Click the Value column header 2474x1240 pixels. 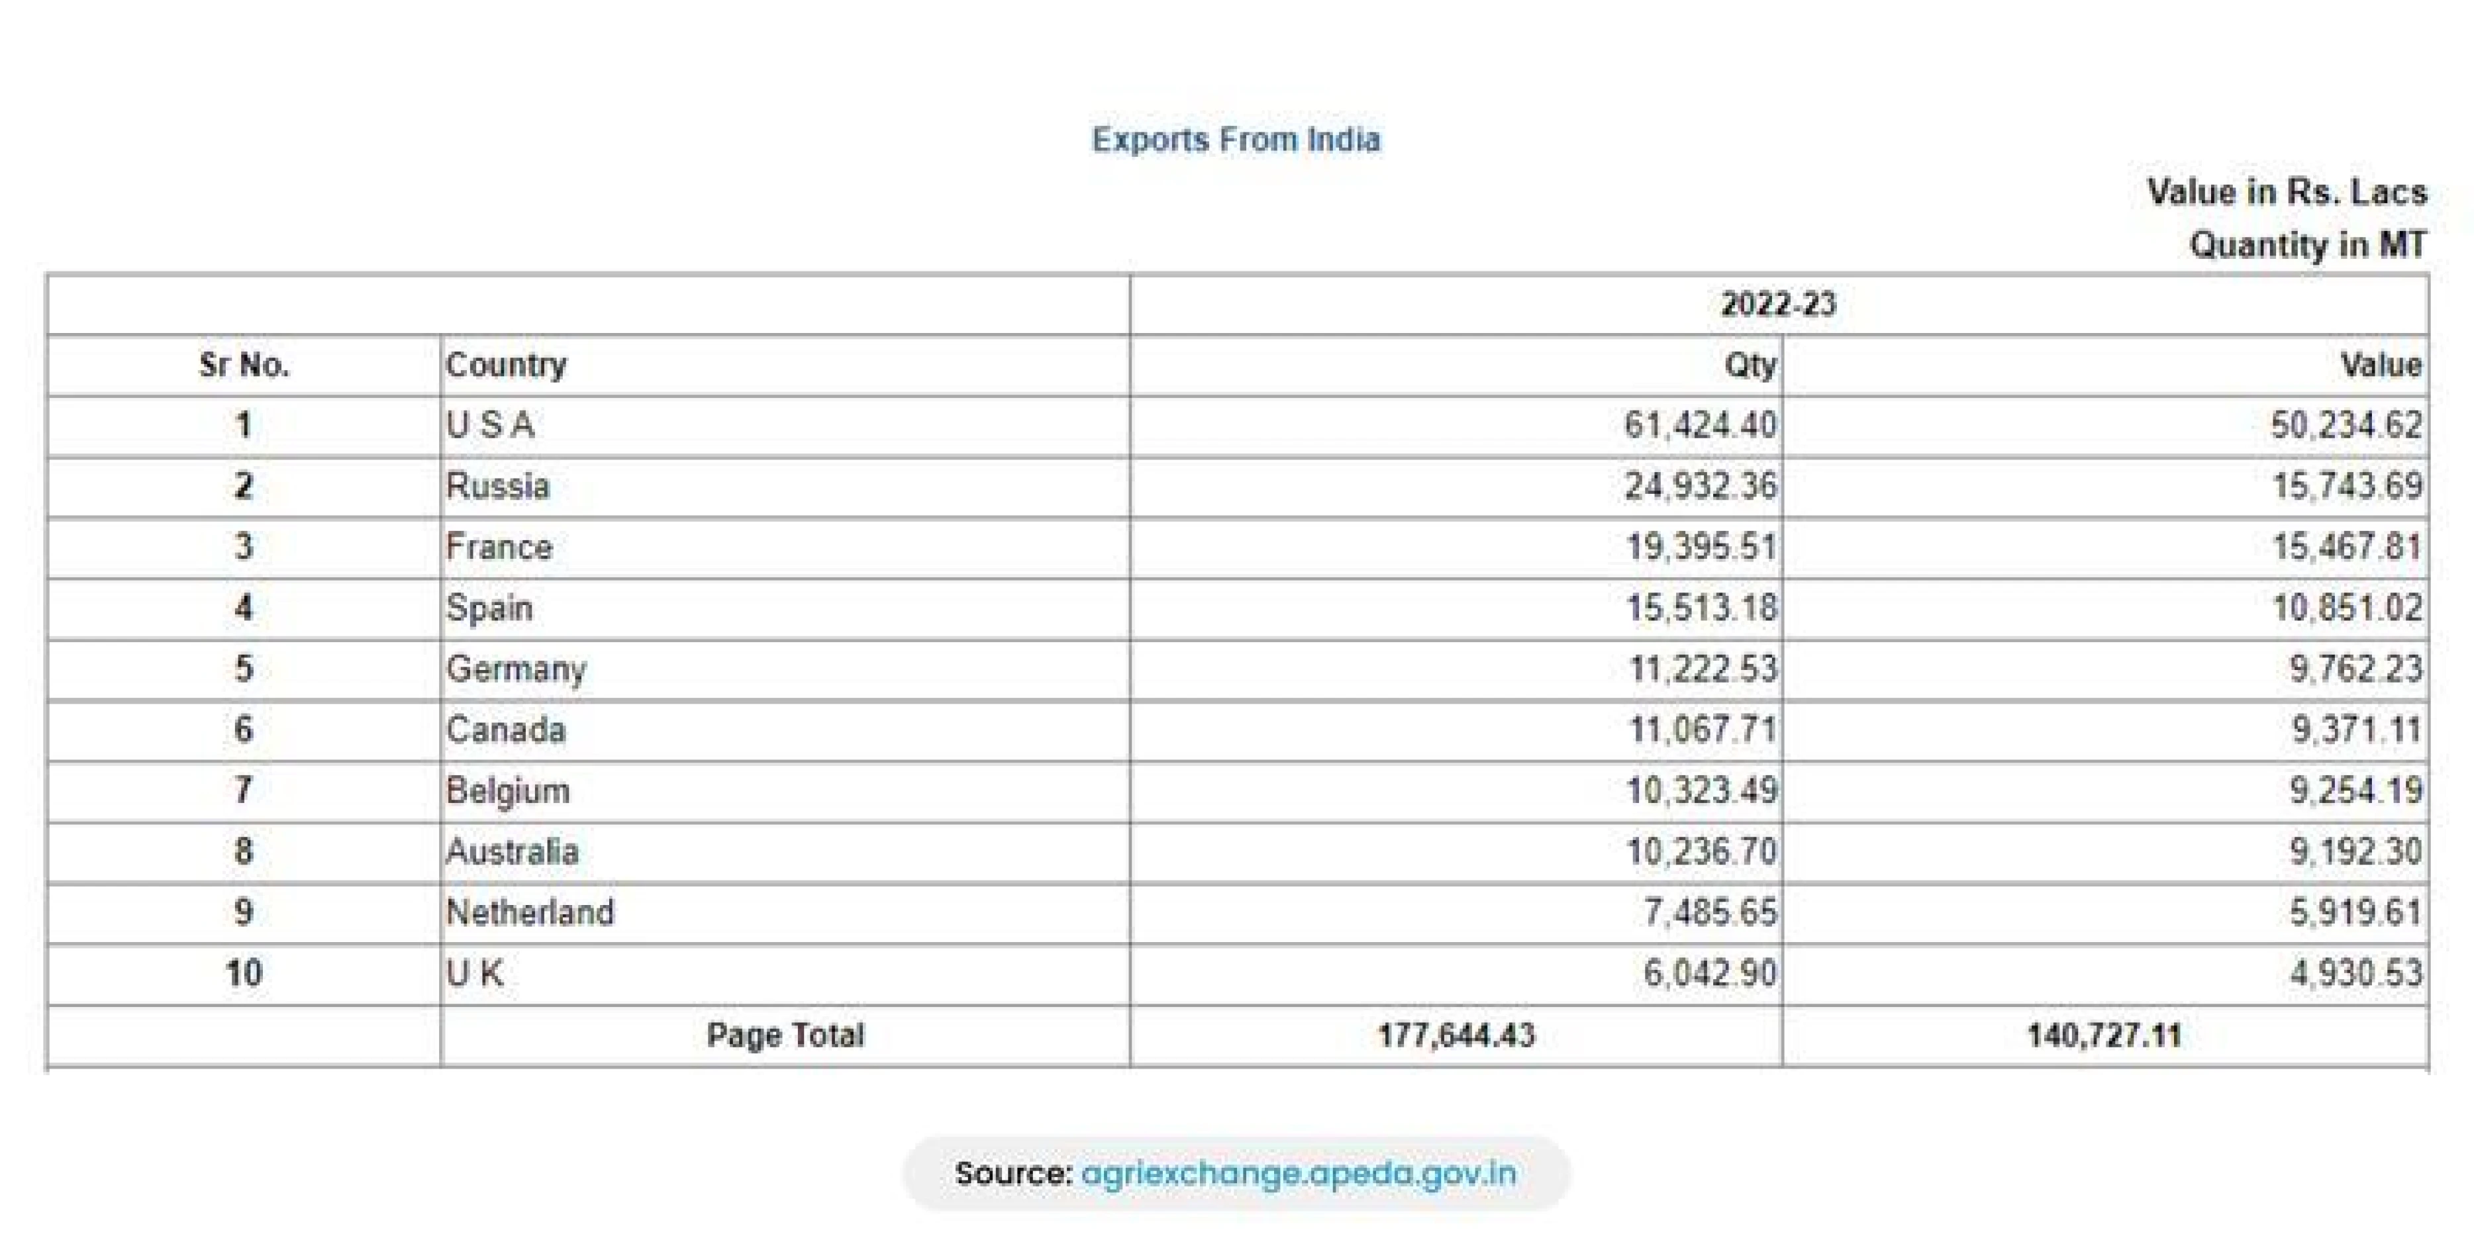pos(2380,365)
